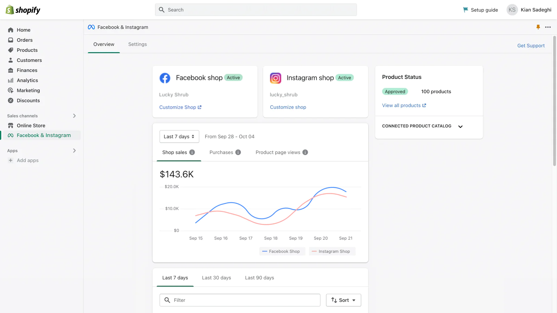Select the Last 30 days tab

(x=217, y=278)
